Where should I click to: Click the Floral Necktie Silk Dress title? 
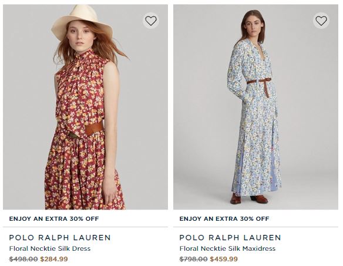(x=50, y=248)
